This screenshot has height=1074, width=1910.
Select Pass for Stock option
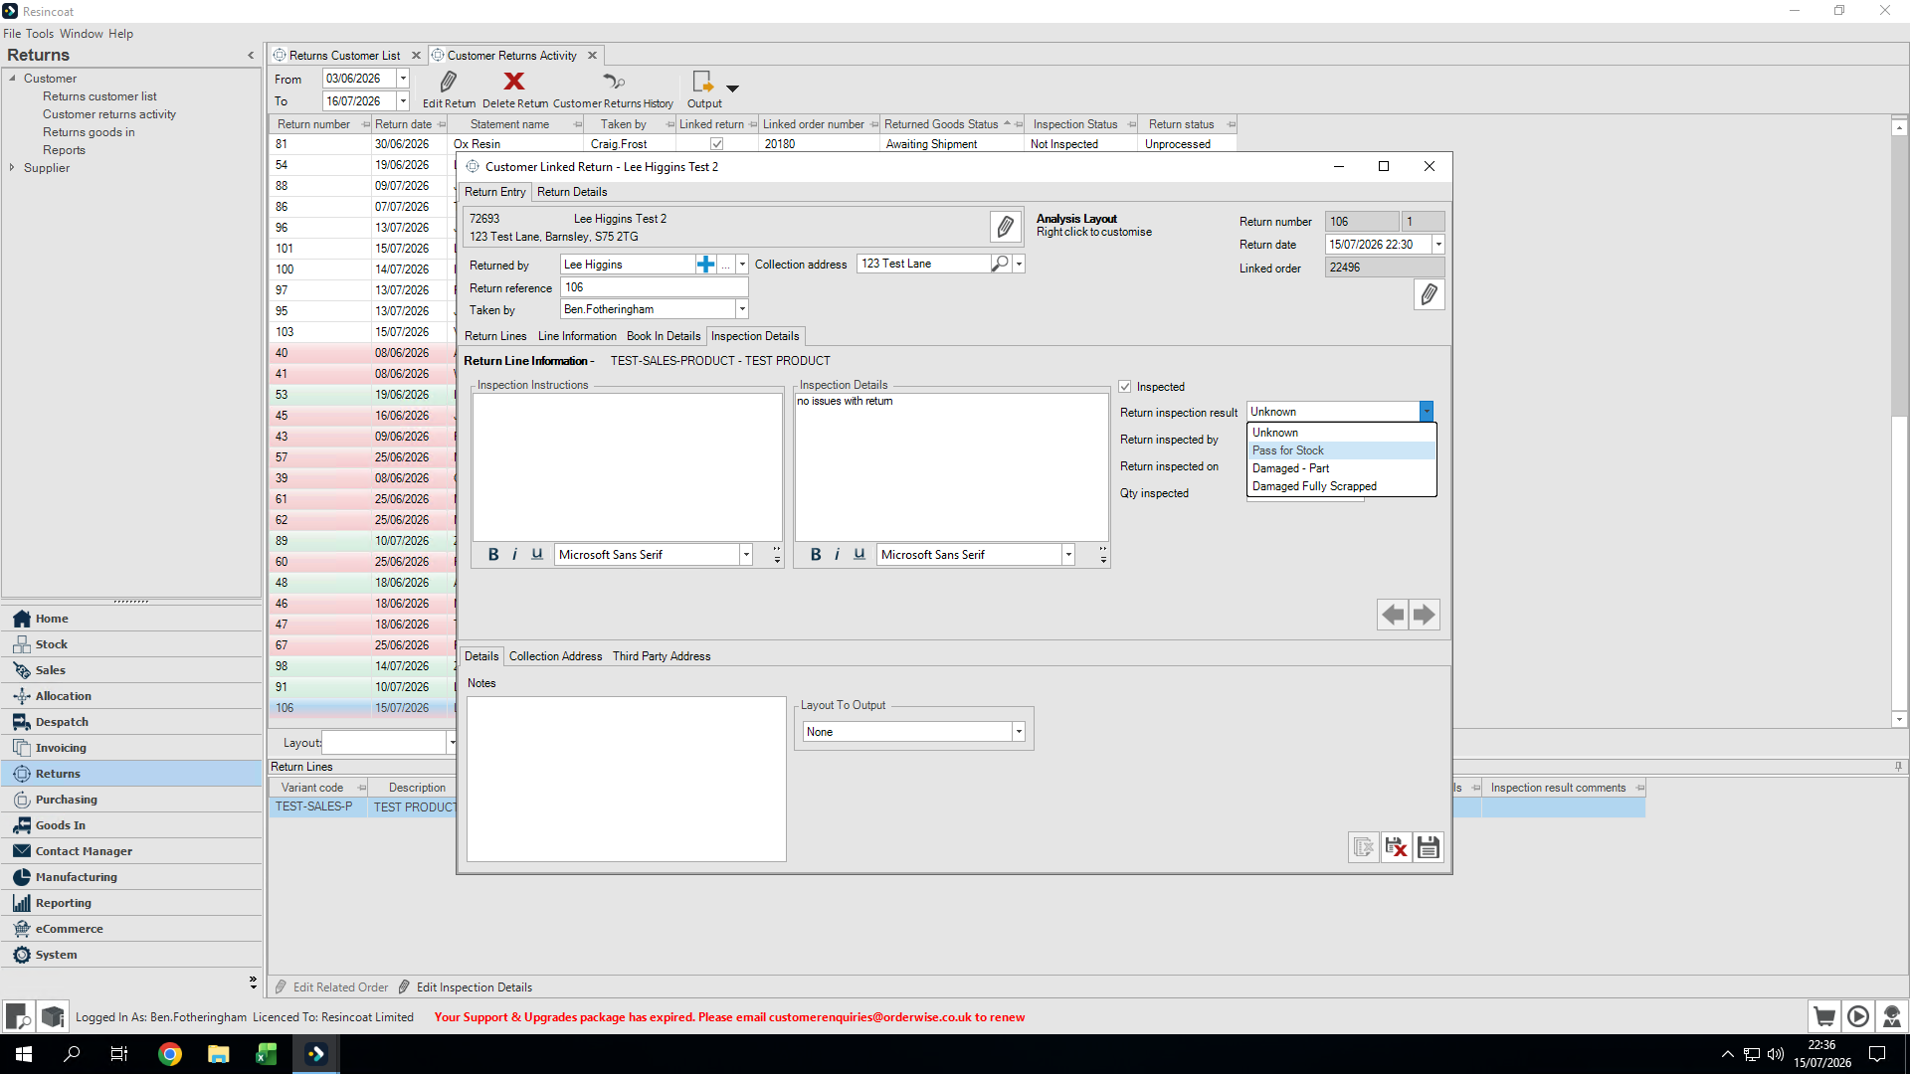(1341, 450)
